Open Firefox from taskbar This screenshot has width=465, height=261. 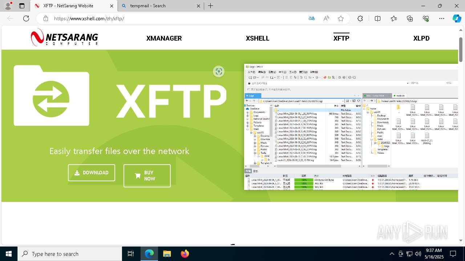point(185,254)
